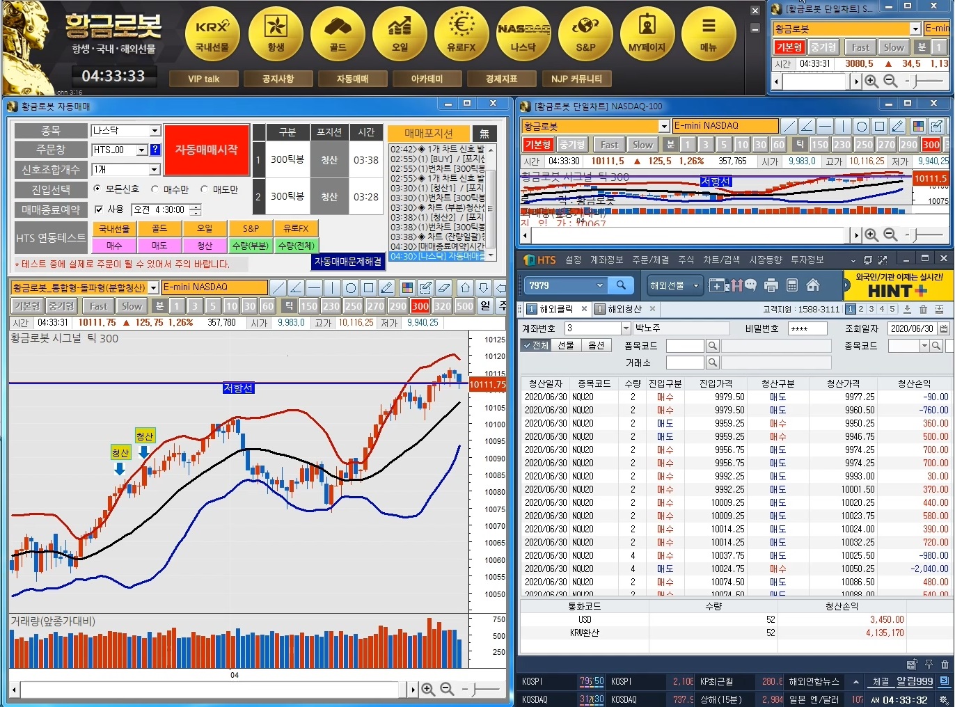Expand the 황금로봇 dropdown in NASDAQ-100 chart window
955x707 pixels.
[664, 126]
